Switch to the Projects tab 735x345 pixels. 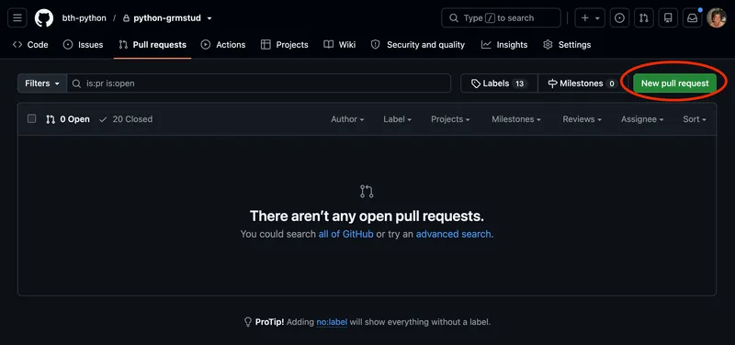pos(285,45)
